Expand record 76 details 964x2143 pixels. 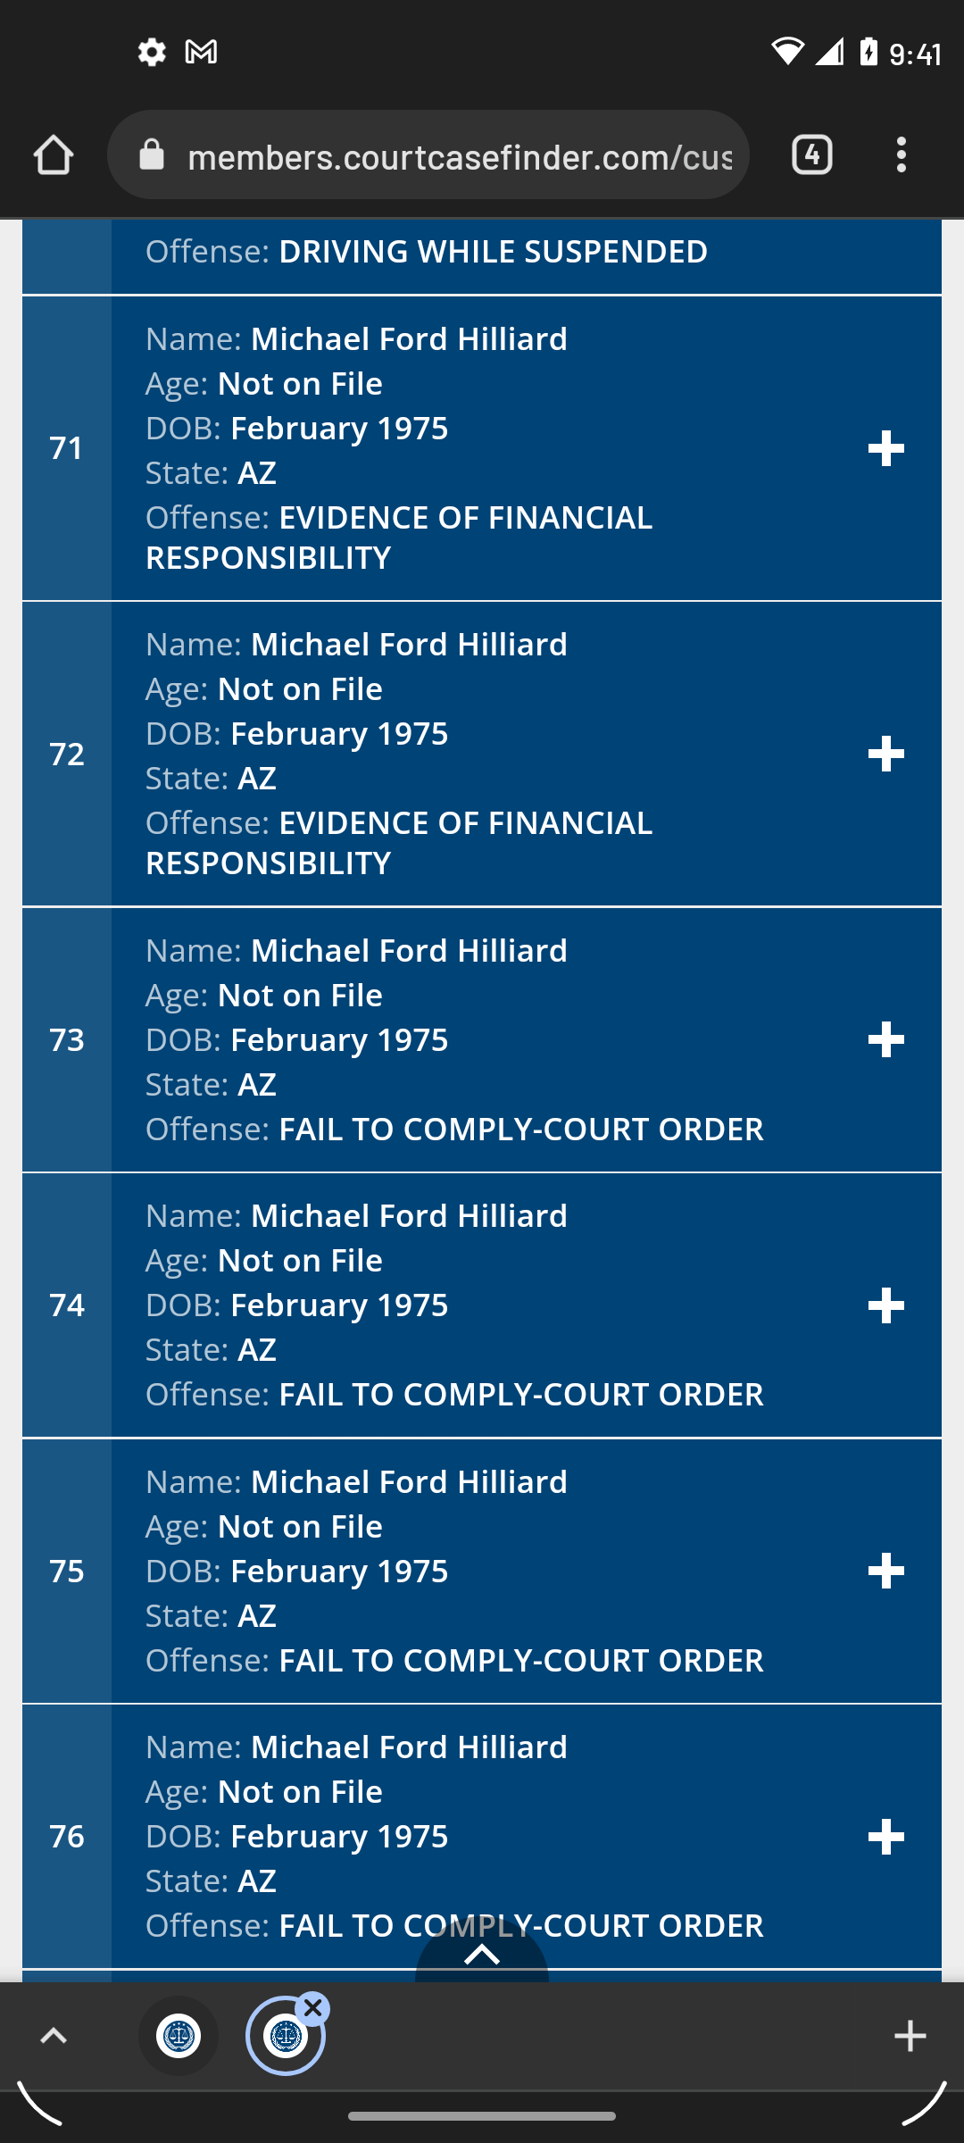[x=886, y=1838]
